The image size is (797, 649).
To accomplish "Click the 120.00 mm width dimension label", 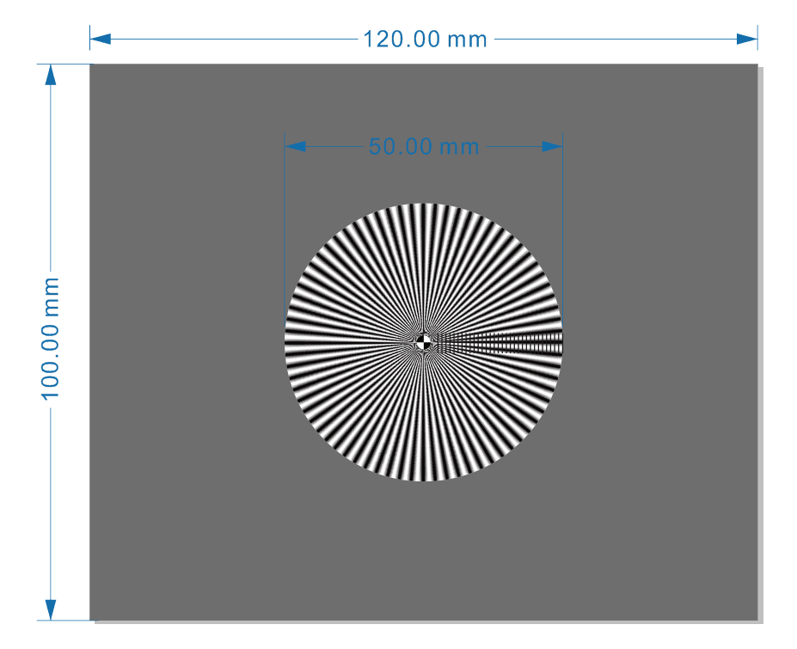I will point(425,40).
